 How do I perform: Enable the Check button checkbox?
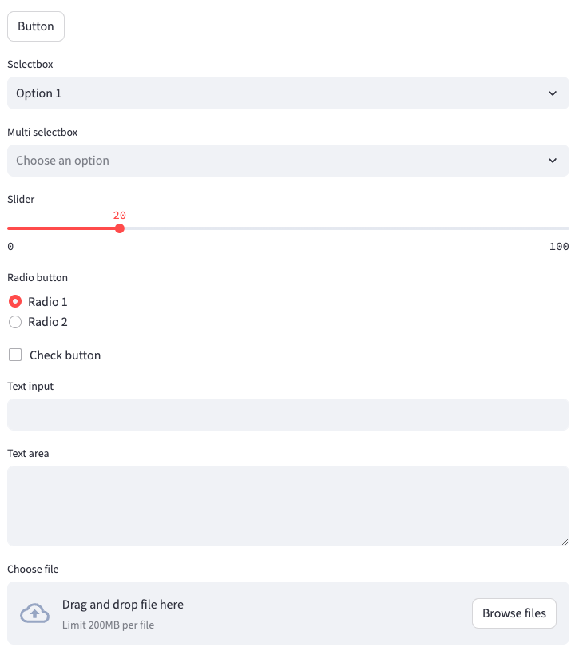click(15, 355)
